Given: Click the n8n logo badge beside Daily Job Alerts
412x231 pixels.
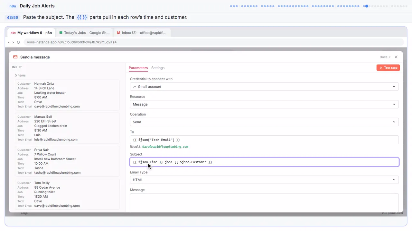Looking at the screenshot, I should pyautogui.click(x=13, y=6).
